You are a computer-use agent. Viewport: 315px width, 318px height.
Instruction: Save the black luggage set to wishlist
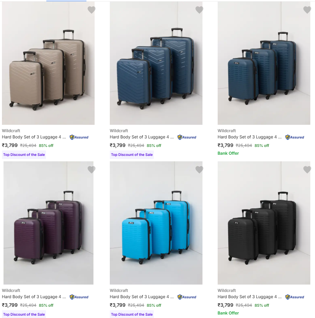pyautogui.click(x=307, y=169)
